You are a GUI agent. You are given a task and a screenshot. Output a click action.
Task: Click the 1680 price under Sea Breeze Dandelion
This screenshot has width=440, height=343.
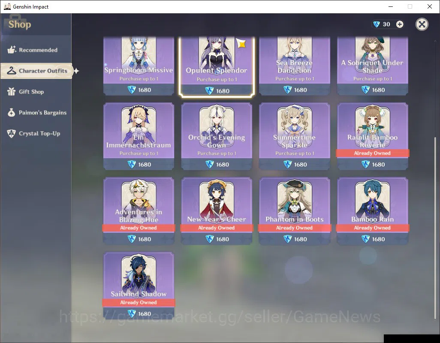pos(300,90)
